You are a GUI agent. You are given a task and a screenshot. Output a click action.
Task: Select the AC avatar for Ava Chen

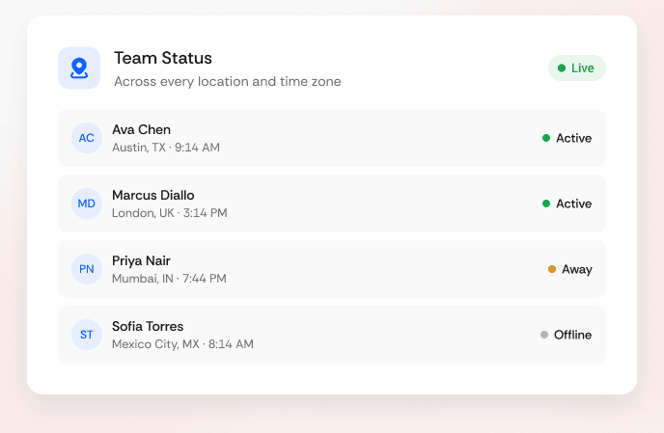point(87,138)
